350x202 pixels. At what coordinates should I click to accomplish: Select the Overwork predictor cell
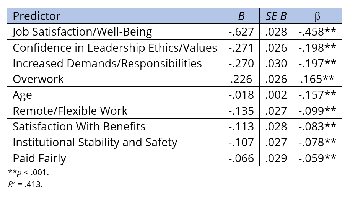coord(38,79)
